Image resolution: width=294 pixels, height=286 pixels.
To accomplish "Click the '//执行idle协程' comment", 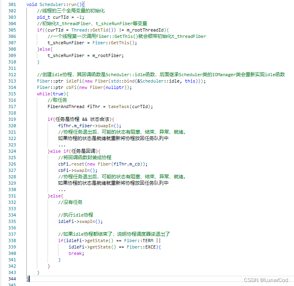I will (76, 215).
